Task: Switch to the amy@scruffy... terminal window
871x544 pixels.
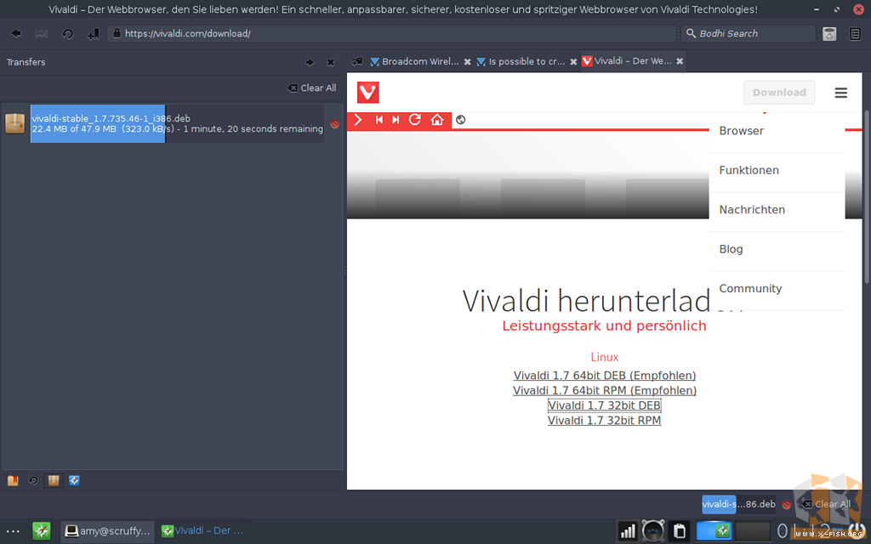Action: pos(108,531)
